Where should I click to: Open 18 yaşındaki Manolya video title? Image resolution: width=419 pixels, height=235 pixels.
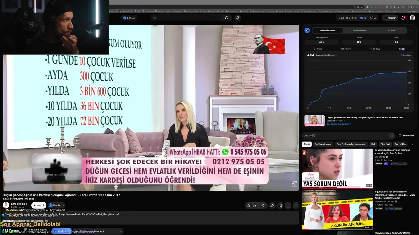click(x=392, y=152)
